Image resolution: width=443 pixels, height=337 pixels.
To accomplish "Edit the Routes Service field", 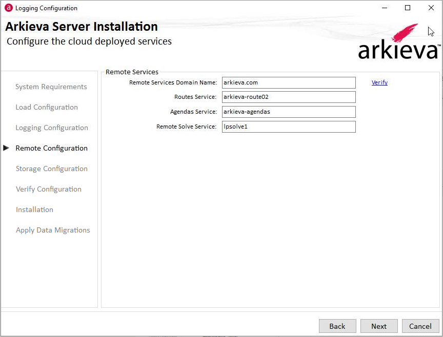I will click(x=289, y=97).
